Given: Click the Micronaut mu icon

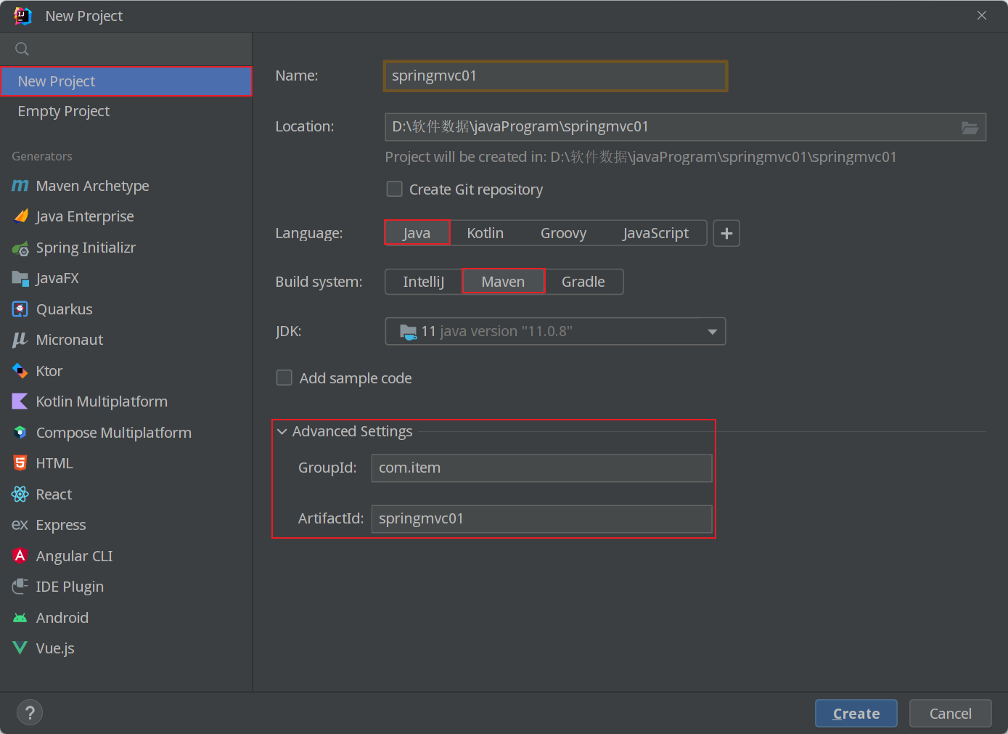Looking at the screenshot, I should point(20,340).
